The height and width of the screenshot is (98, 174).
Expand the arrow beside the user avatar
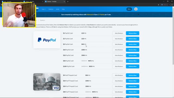pyautogui.click(x=139, y=9)
